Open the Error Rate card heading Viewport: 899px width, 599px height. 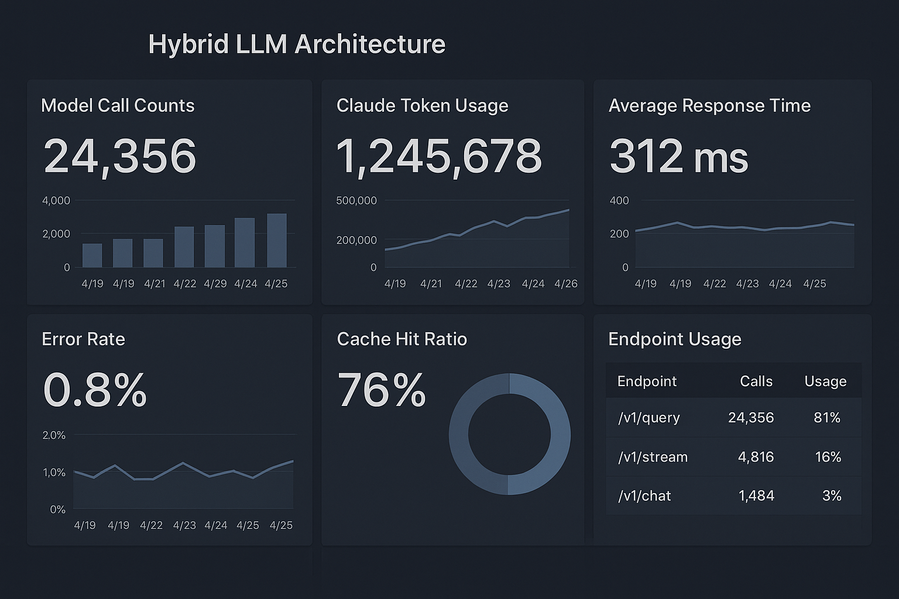[83, 339]
